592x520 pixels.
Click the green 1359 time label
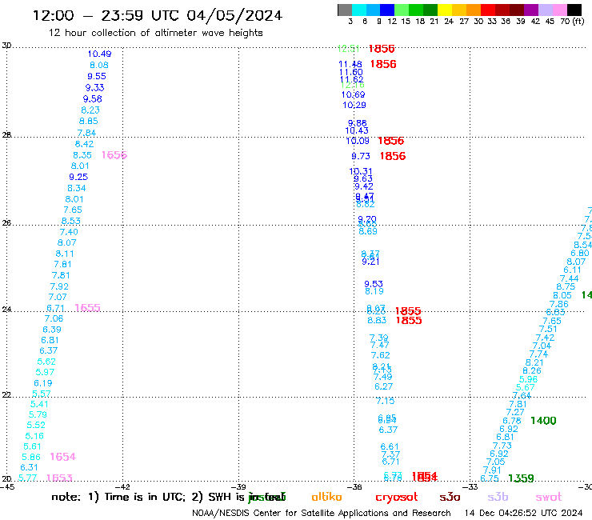click(521, 478)
